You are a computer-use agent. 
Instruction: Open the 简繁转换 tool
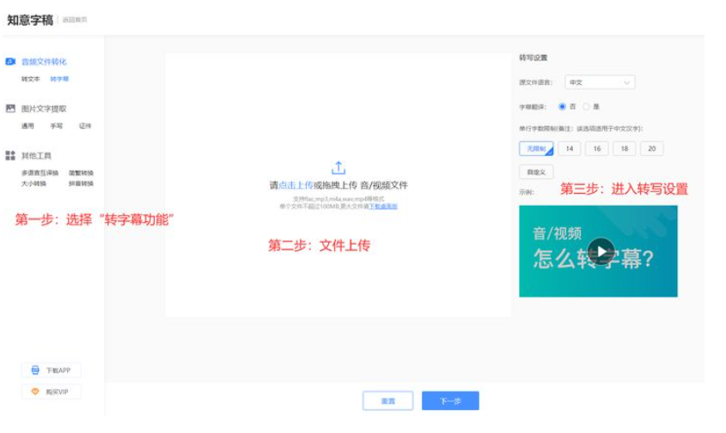coord(81,173)
